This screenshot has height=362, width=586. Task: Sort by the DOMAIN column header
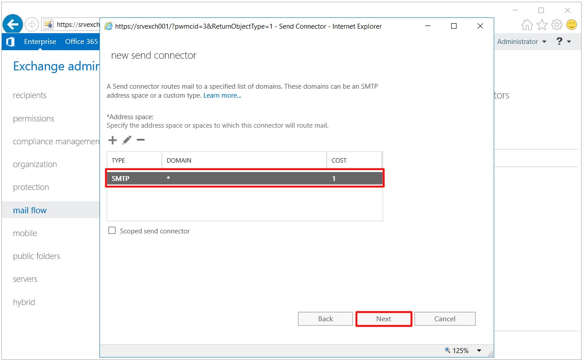pyautogui.click(x=244, y=160)
